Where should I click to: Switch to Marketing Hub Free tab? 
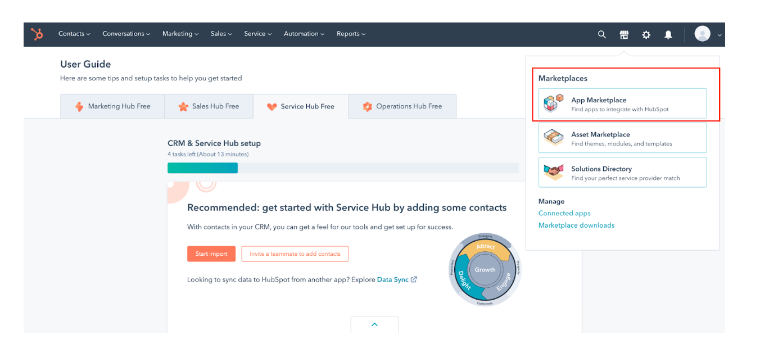tap(112, 106)
